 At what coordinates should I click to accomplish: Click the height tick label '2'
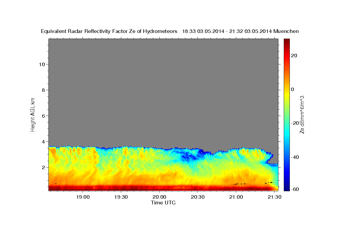[43, 167]
